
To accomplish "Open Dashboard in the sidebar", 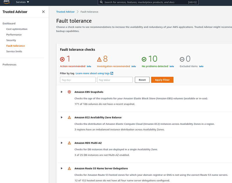I will [x=9, y=23].
